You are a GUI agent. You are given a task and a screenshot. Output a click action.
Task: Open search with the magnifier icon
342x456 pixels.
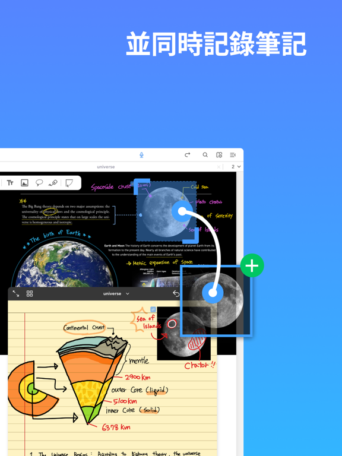pyautogui.click(x=205, y=155)
